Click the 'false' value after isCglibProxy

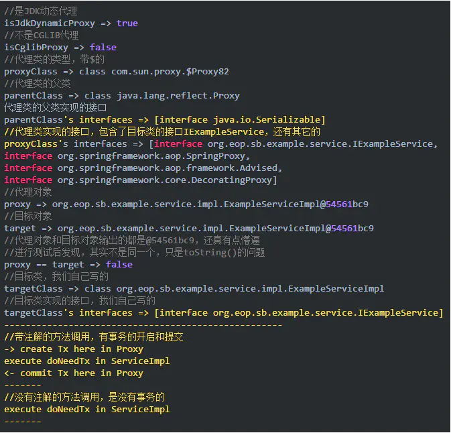103,48
